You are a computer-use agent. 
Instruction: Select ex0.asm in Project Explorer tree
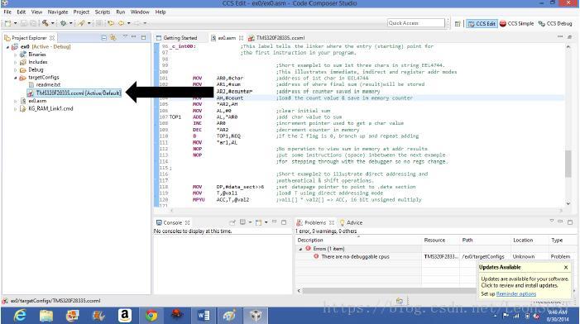click(33, 101)
